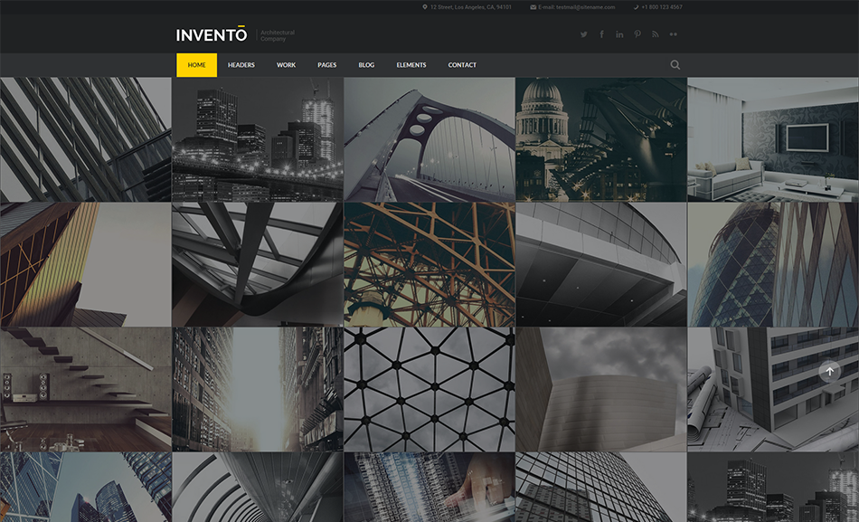Open the orange steel truss structure thumbnail
Screen dimensions: 859x522
[x=429, y=264]
